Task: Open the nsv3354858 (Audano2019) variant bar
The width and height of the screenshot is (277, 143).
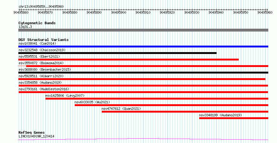Action: coord(143,86)
